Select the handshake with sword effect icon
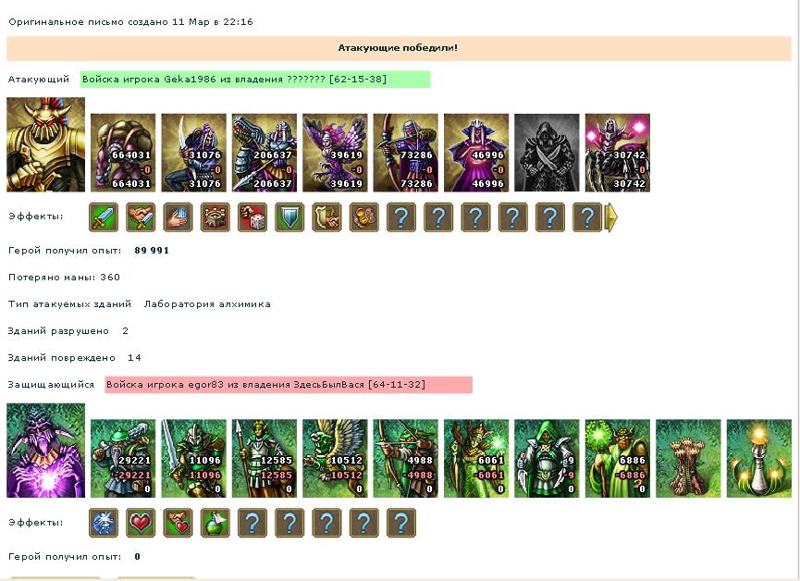 pos(141,217)
